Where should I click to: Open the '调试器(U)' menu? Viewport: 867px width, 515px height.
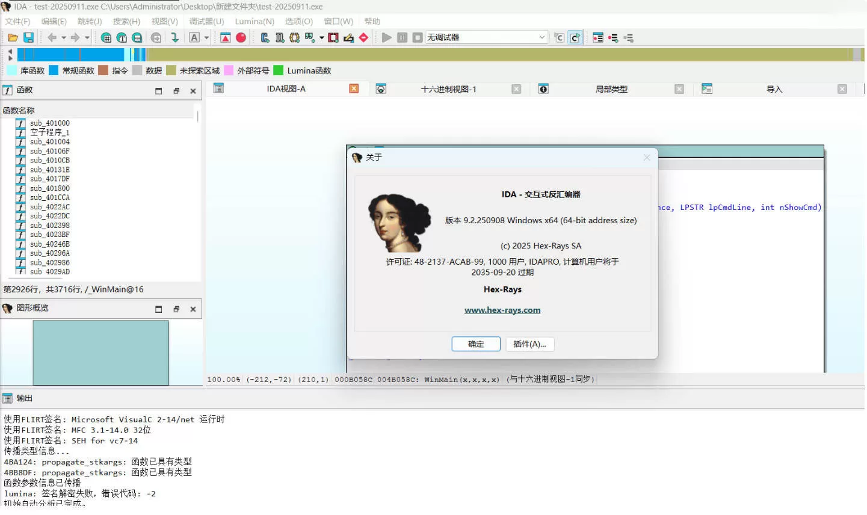(205, 21)
